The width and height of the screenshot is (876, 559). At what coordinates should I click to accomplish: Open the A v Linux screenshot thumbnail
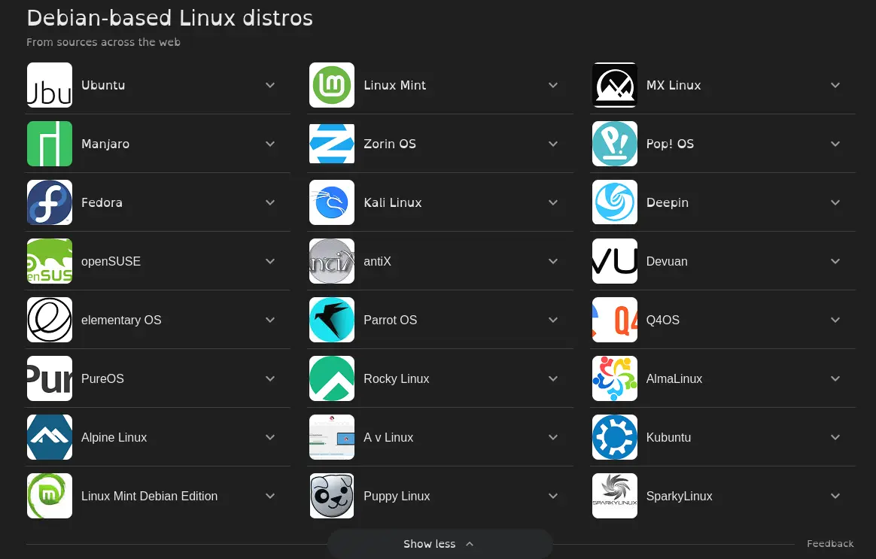click(x=332, y=437)
